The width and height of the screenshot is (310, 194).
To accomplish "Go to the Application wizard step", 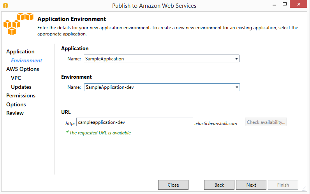I will [x=20, y=51].
